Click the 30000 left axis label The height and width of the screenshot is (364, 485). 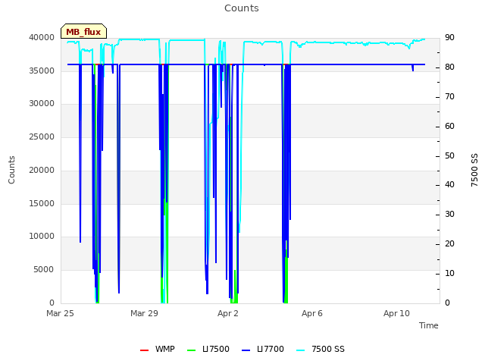coord(42,103)
